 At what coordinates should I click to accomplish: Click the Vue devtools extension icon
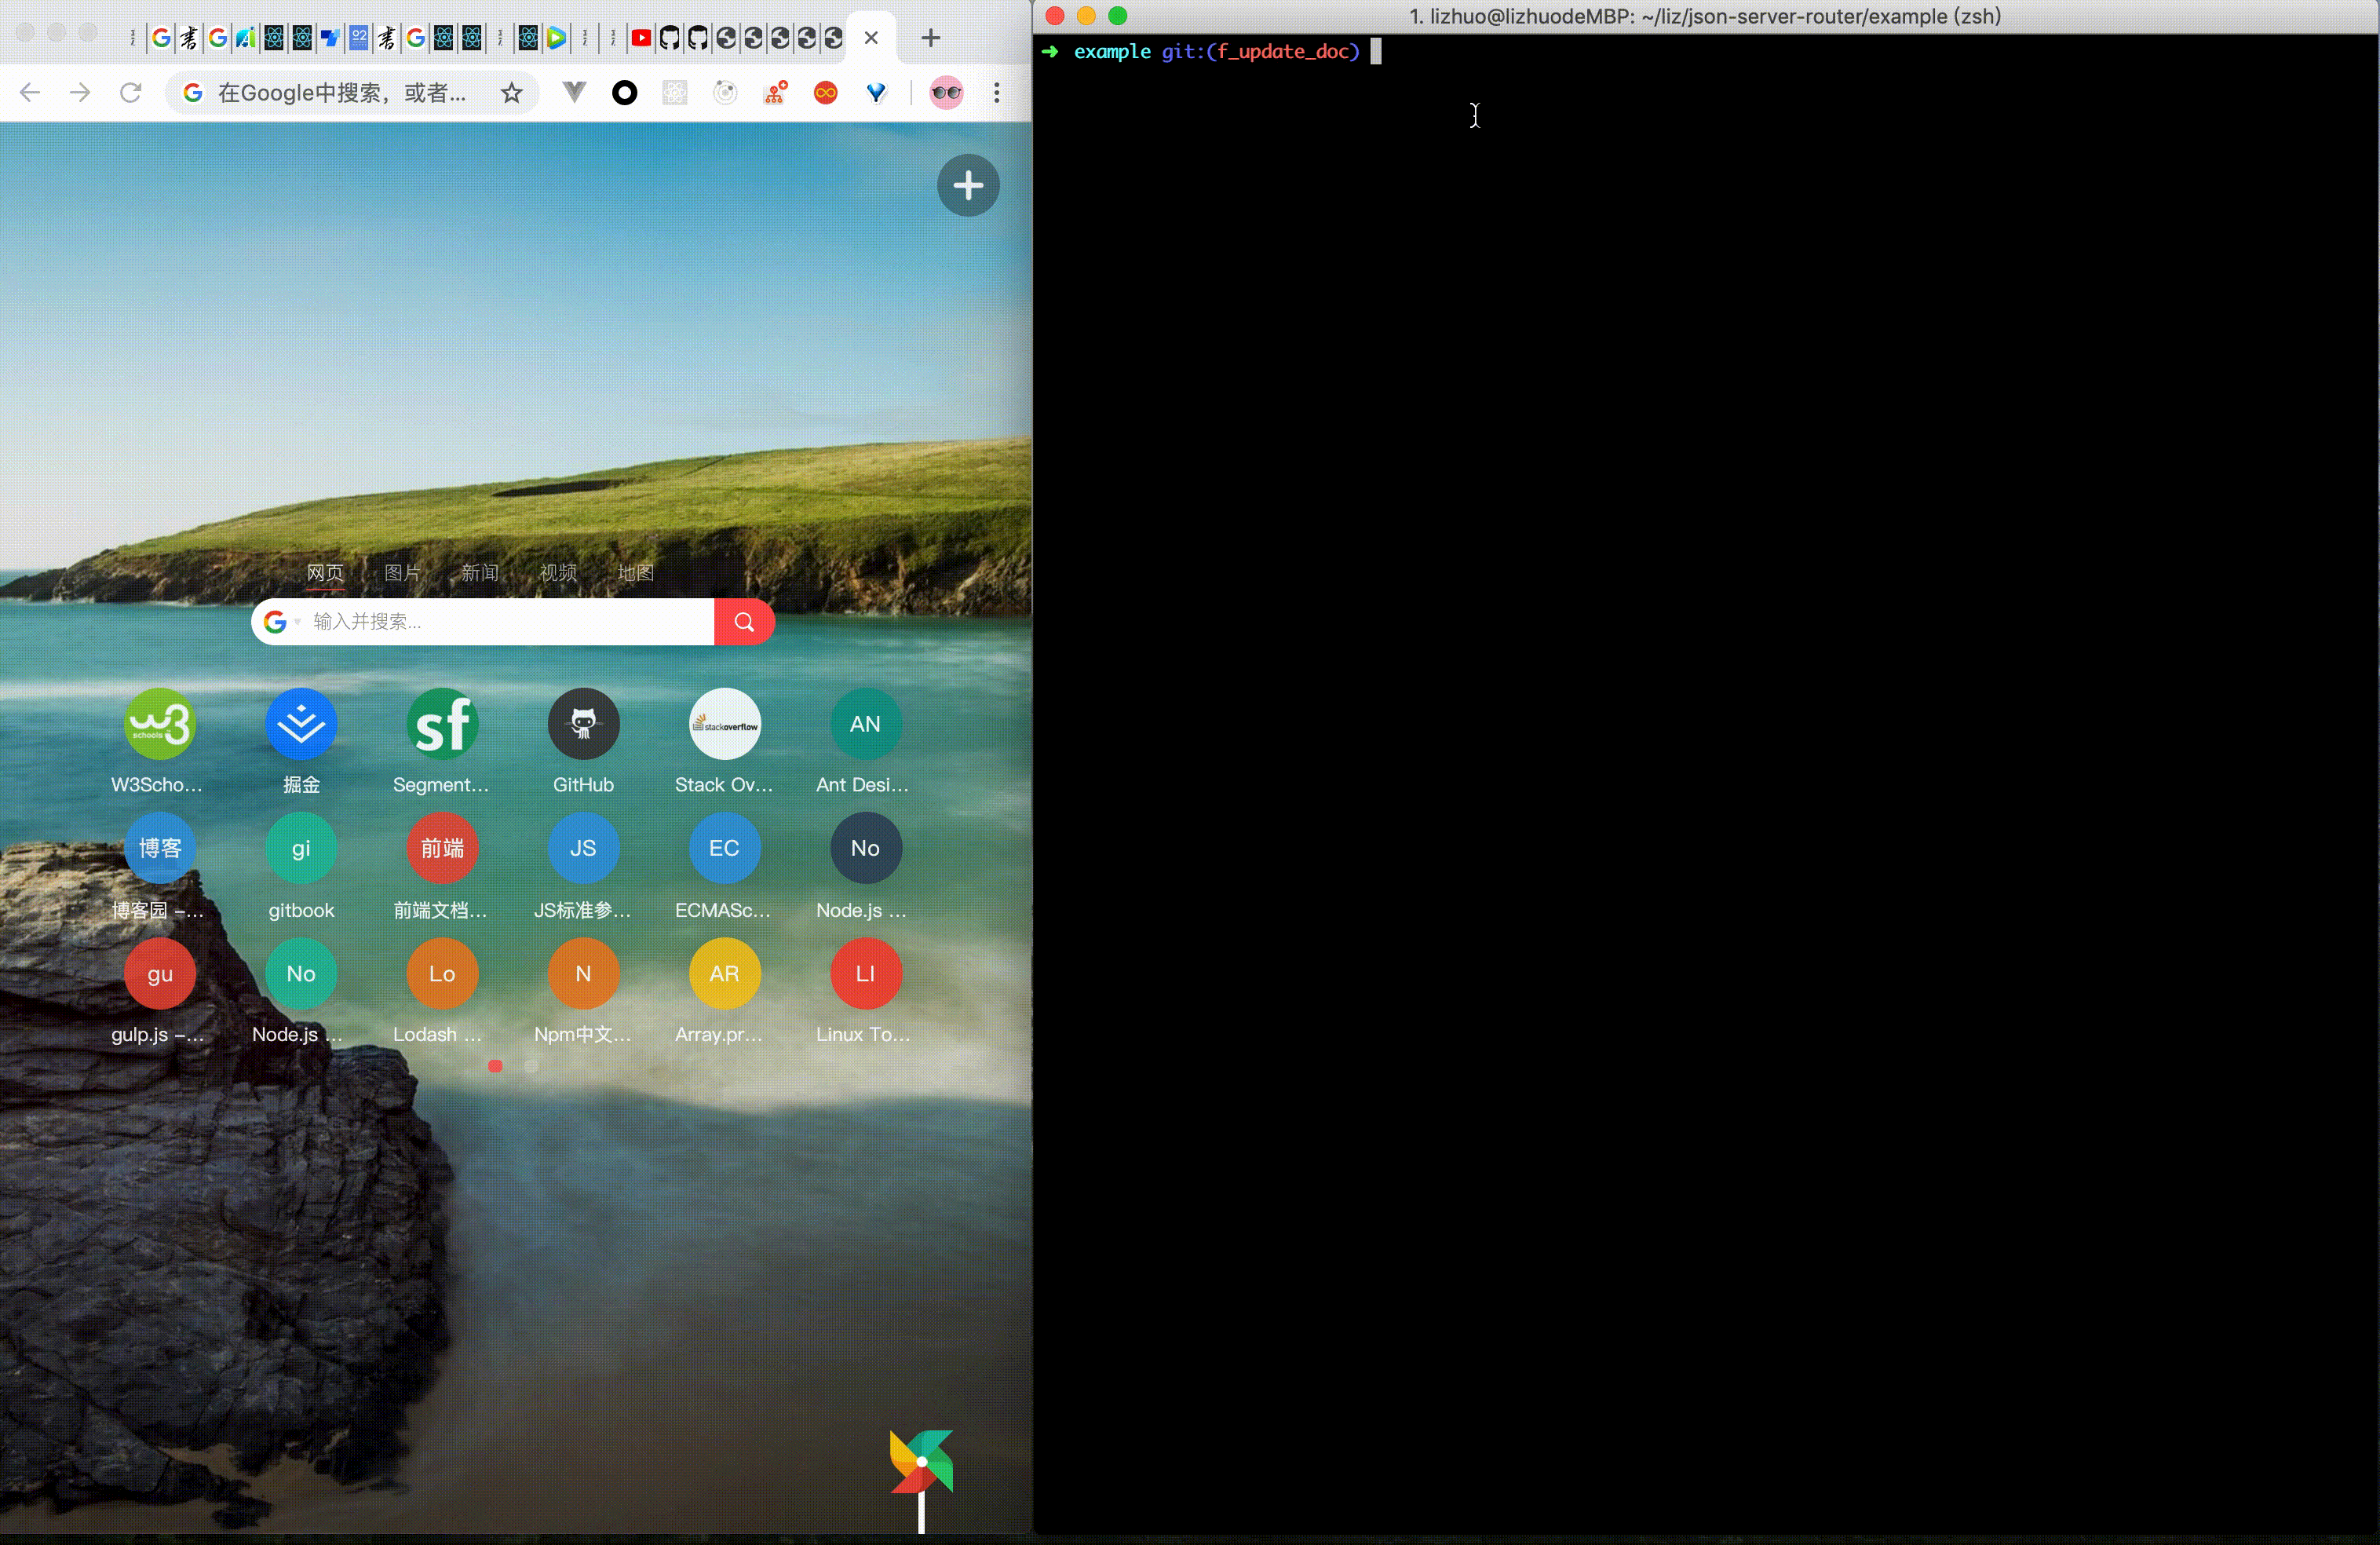[574, 93]
